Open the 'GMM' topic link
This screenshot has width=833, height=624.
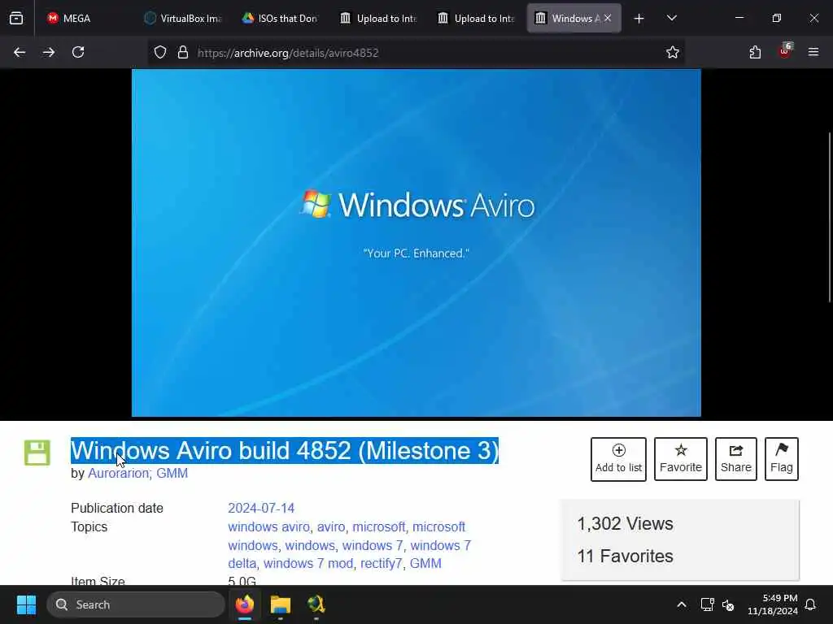(425, 563)
